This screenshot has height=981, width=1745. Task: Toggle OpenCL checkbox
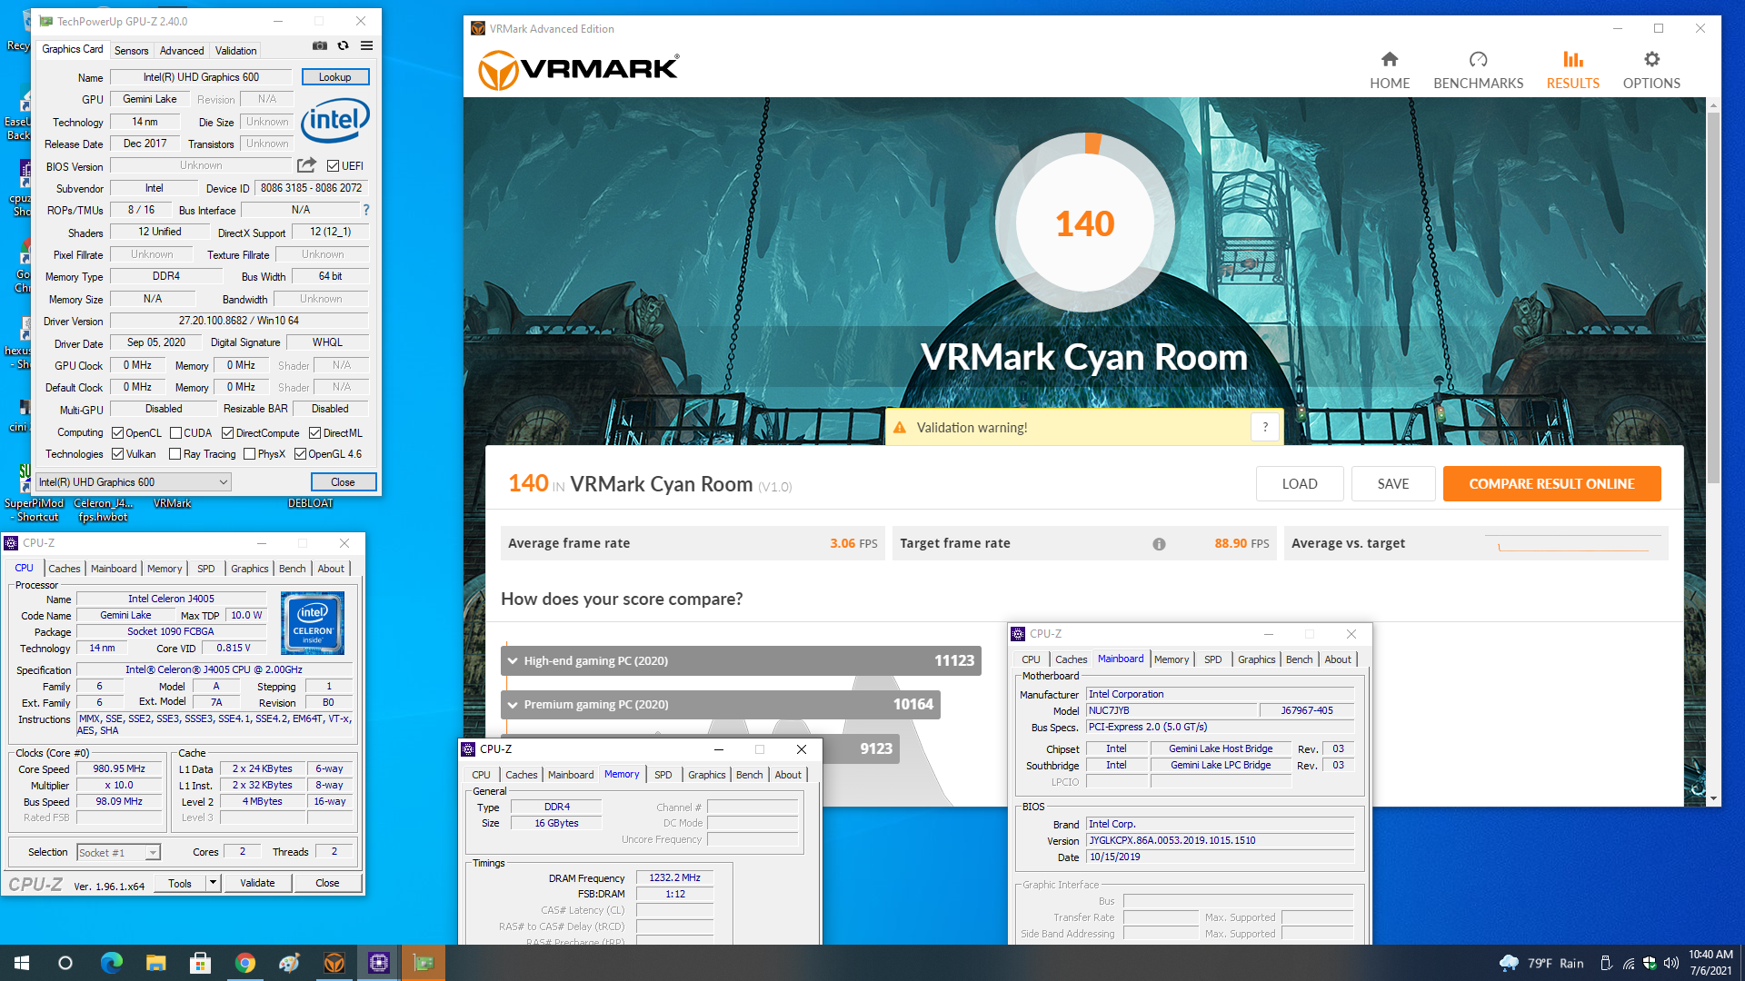tap(117, 433)
